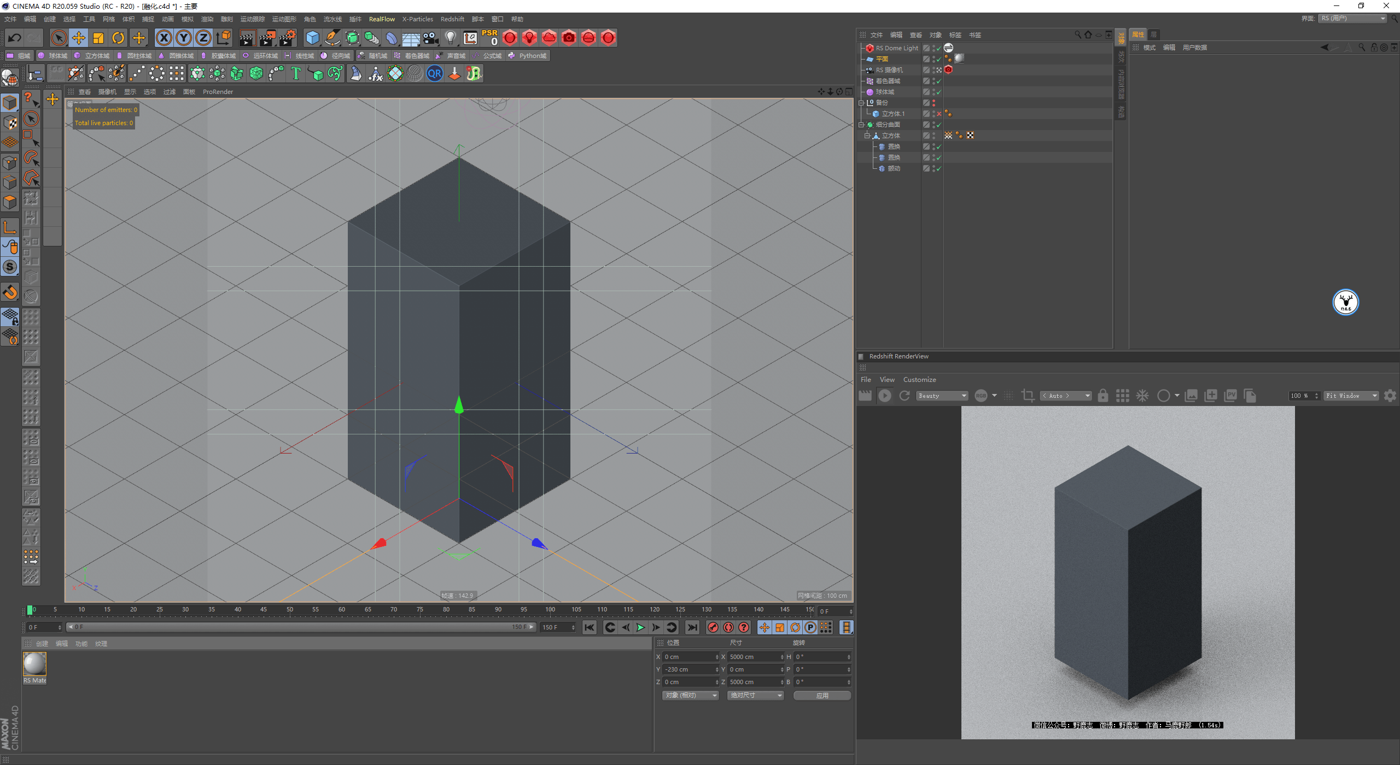The image size is (1400, 765).
Task: Open the 对象 (相对) coordinate dropdown
Action: (690, 695)
